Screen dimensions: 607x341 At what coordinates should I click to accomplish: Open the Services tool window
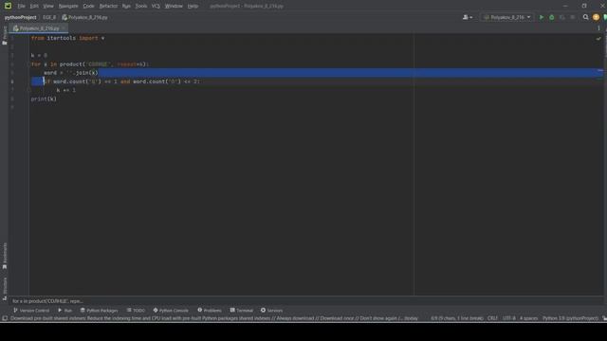click(x=271, y=310)
